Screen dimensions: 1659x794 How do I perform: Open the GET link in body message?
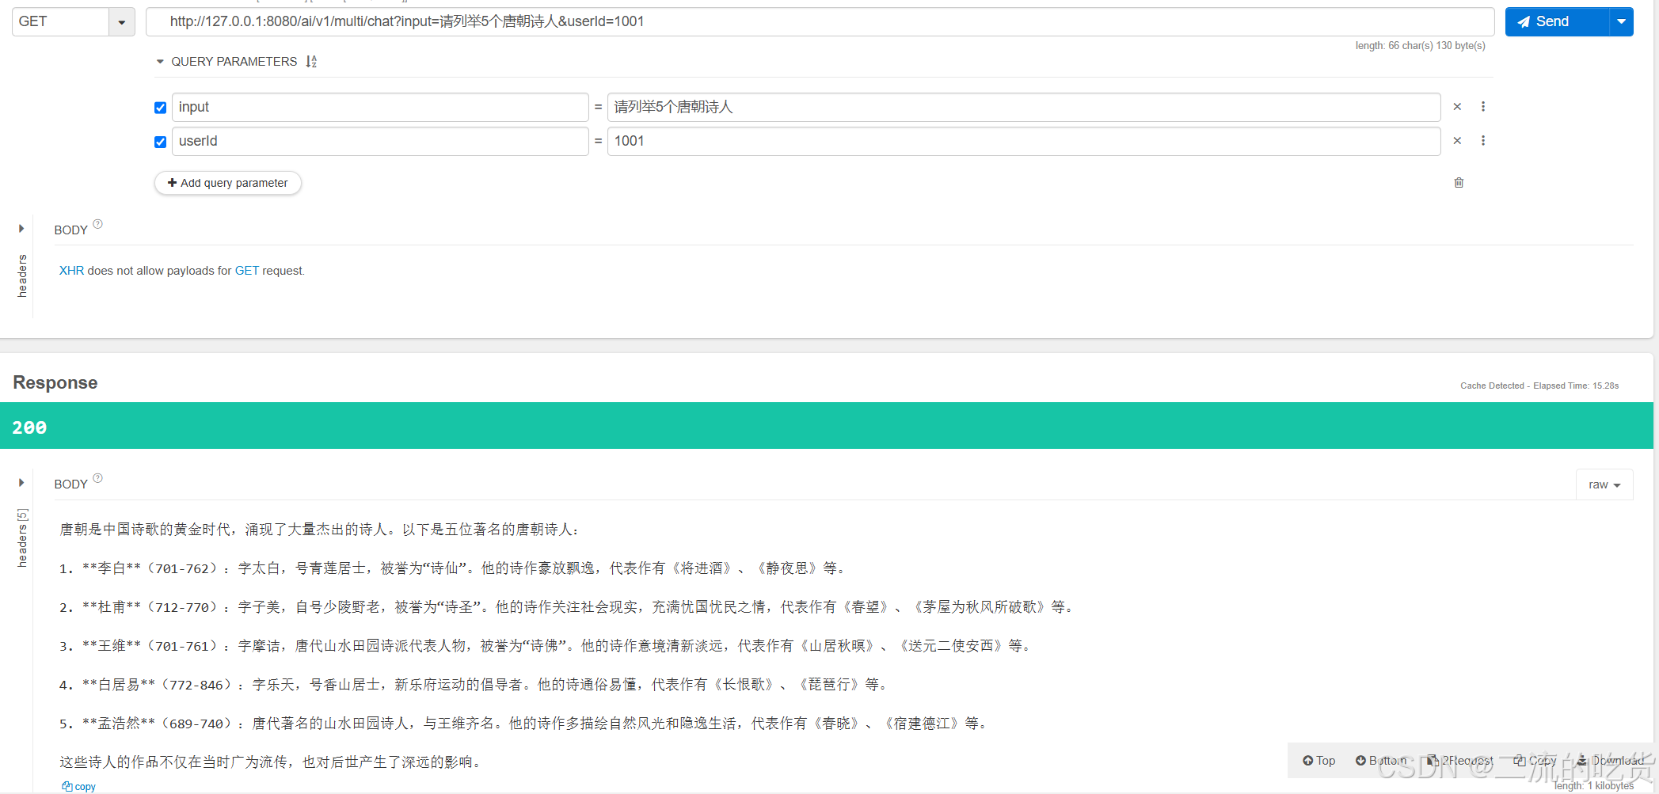pos(247,271)
